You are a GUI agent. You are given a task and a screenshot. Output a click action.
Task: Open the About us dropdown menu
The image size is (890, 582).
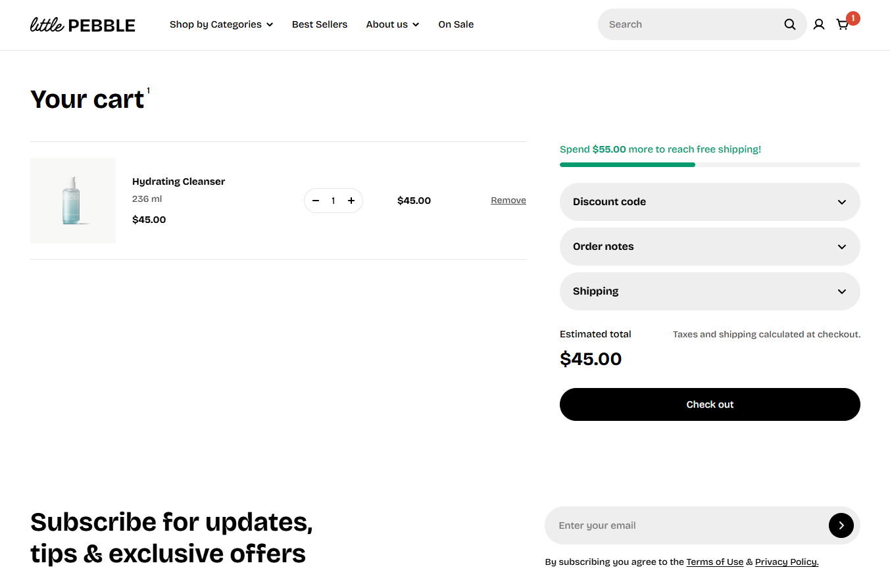[392, 24]
